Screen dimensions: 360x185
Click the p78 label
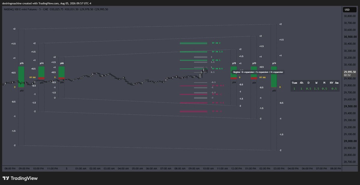(234, 63)
